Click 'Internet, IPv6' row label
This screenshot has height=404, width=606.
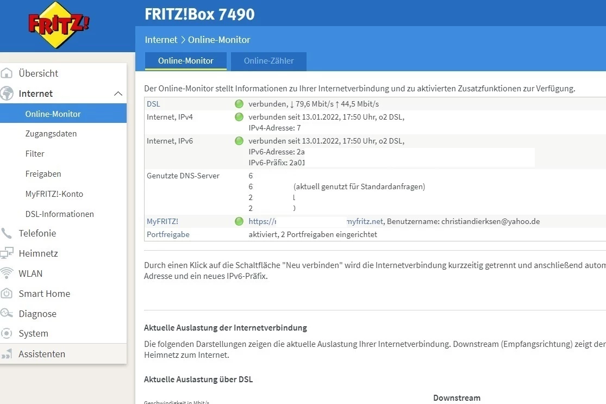pos(170,141)
